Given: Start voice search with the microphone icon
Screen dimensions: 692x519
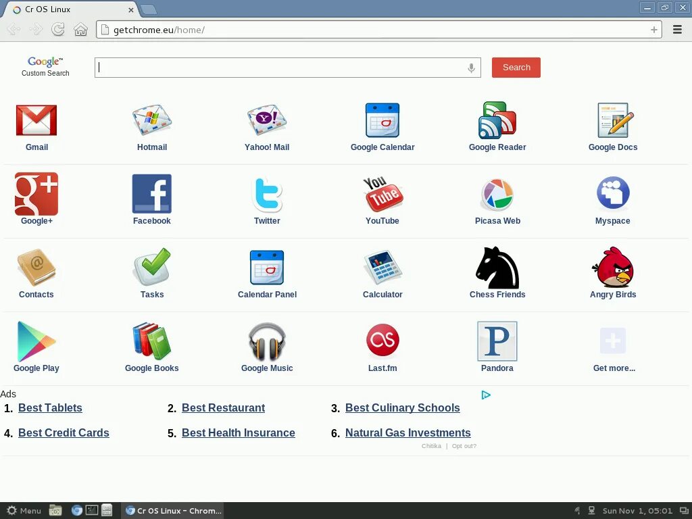Looking at the screenshot, I should (x=471, y=68).
